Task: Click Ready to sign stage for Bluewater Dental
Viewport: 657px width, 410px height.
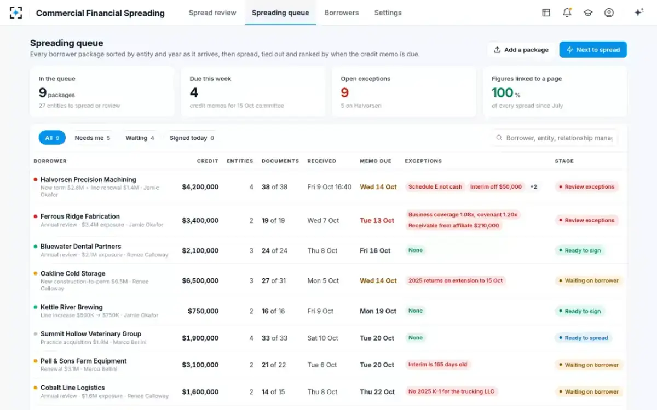Action: (580, 250)
